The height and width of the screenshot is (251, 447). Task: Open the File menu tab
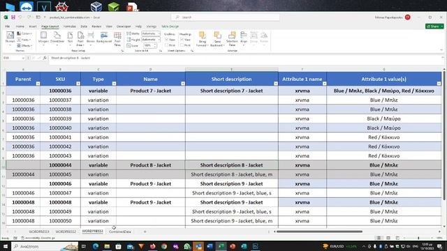pyautogui.click(x=8, y=26)
